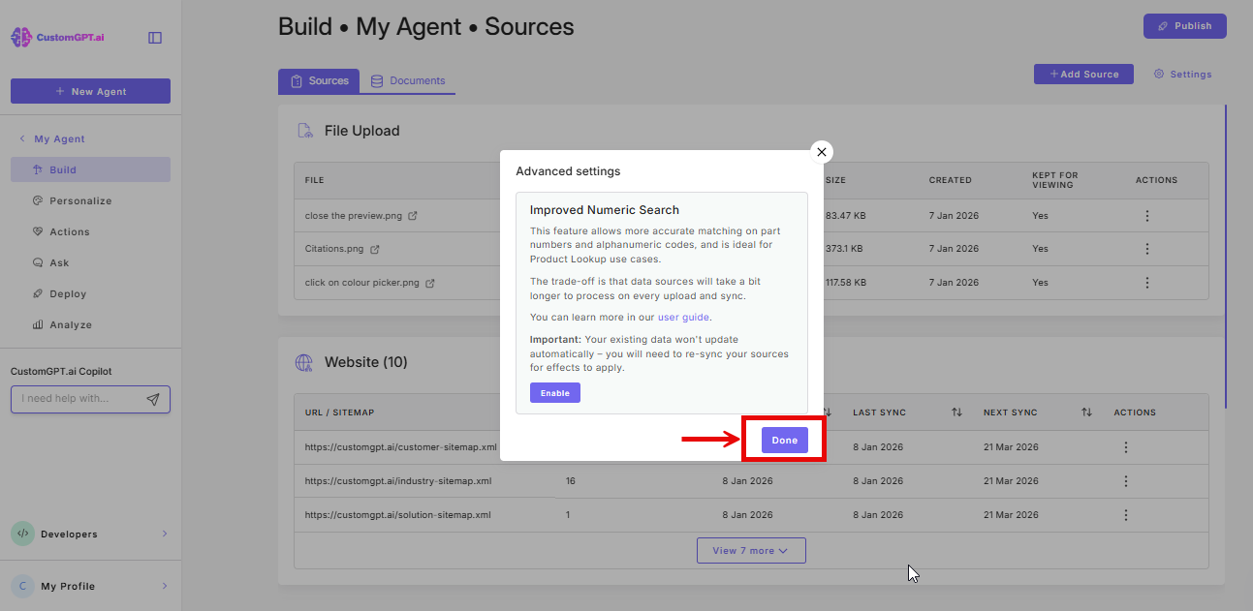Click the send icon in the Copilot box
Viewport: 1253px width, 611px height.
[155, 398]
